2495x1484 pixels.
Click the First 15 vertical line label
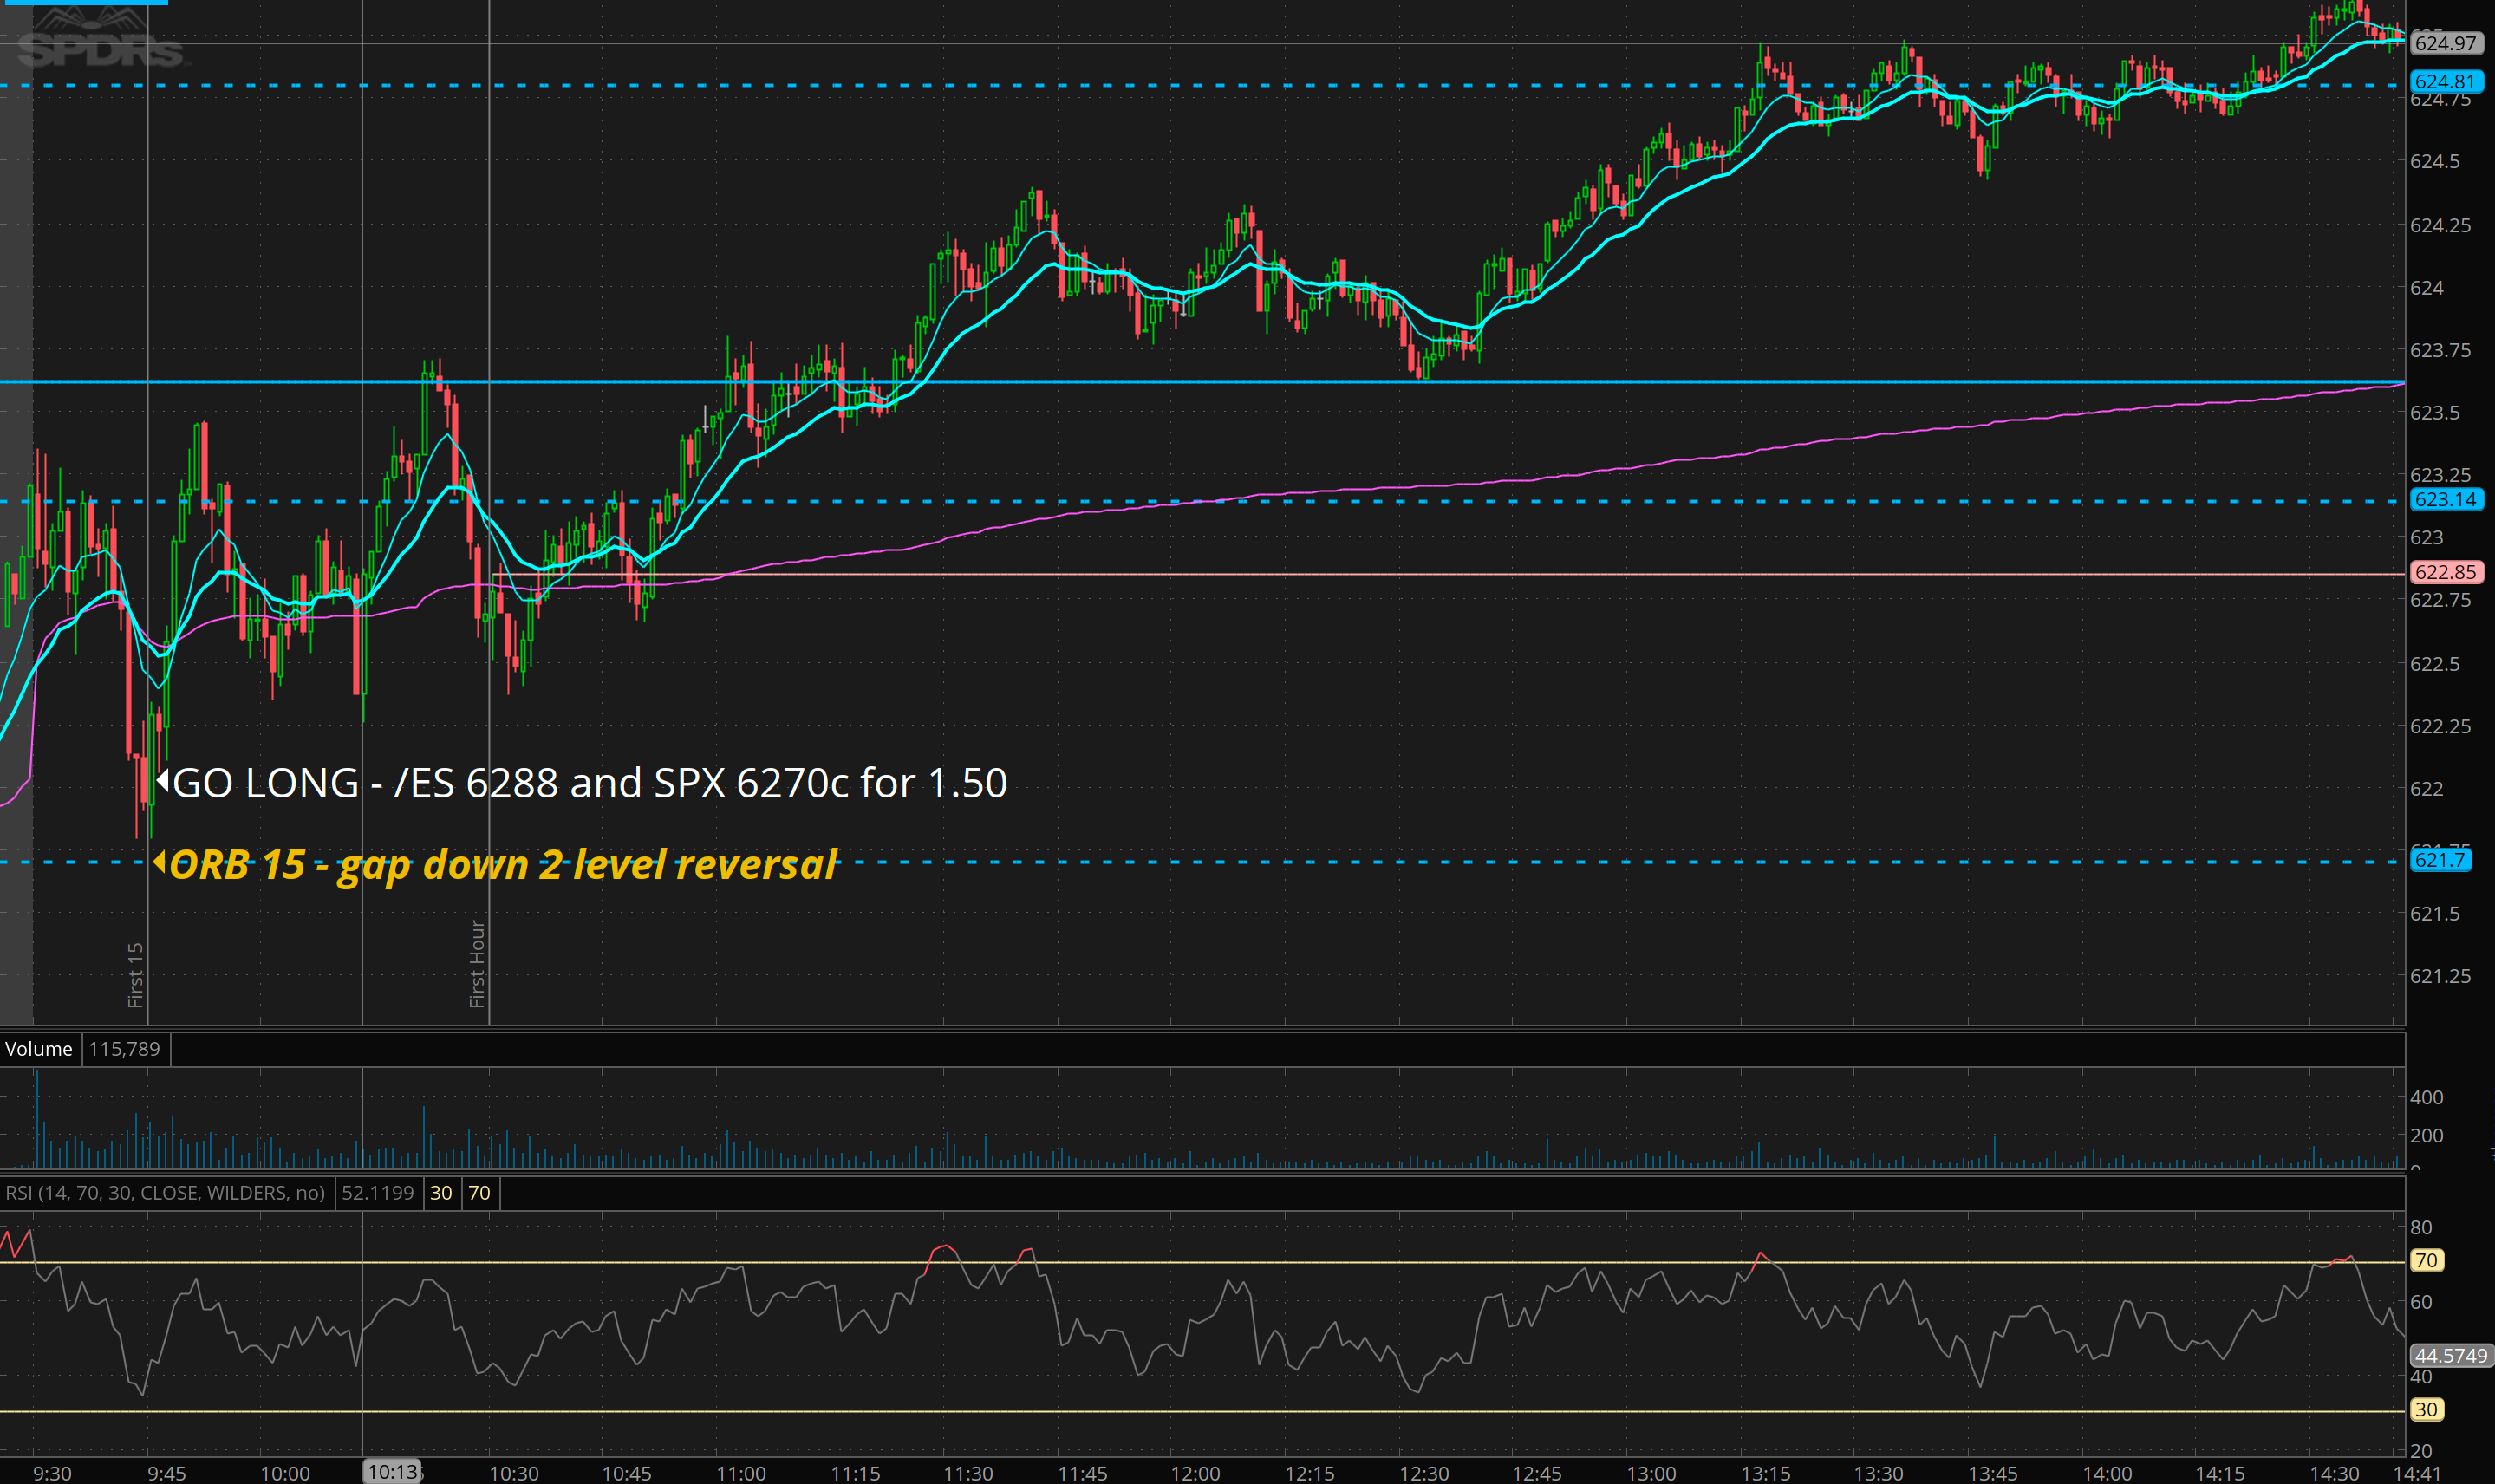click(x=136, y=974)
